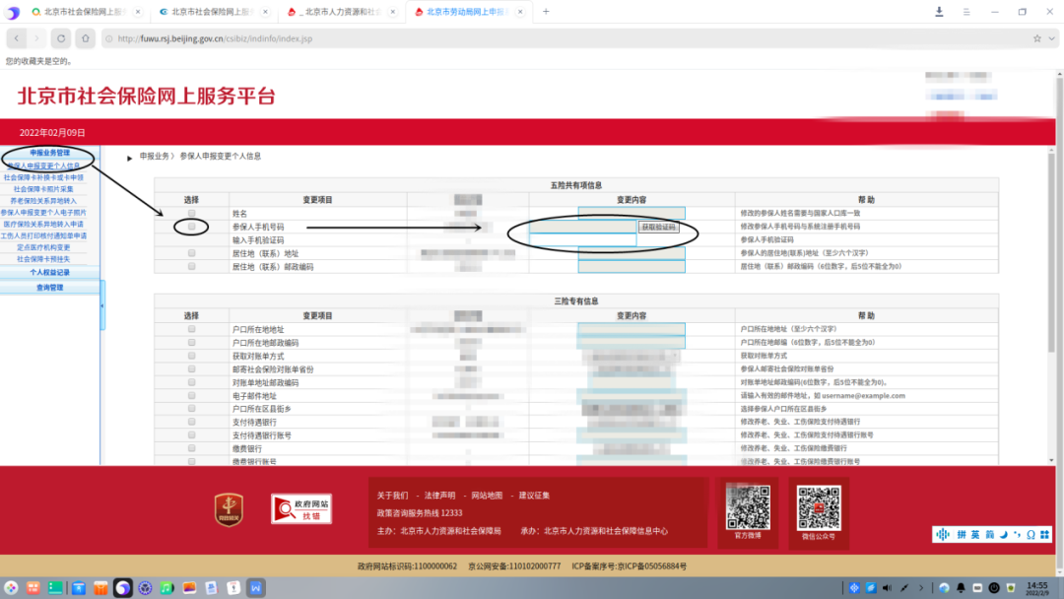1064x599 pixels.
Task: Open the address bar dropdown chevron
Action: click(1051, 38)
